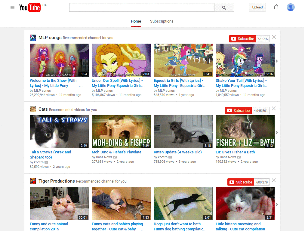Click 'by MLP songs' under Welcome to the Show
The width and height of the screenshot is (308, 231).
[x=40, y=91]
